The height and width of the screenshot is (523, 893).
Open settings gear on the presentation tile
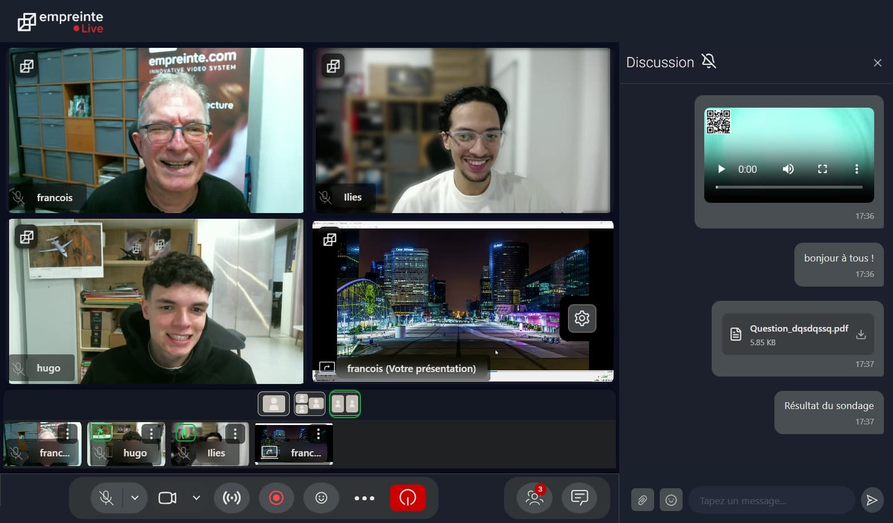[x=581, y=318]
